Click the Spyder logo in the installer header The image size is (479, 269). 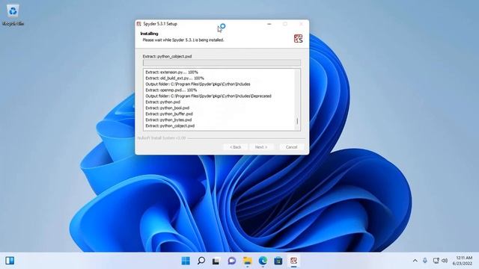[298, 38]
